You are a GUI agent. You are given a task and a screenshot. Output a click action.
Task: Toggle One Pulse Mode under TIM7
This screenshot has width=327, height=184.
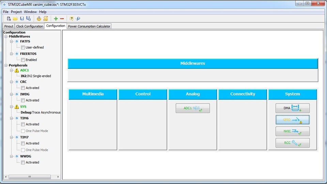coord(23,150)
